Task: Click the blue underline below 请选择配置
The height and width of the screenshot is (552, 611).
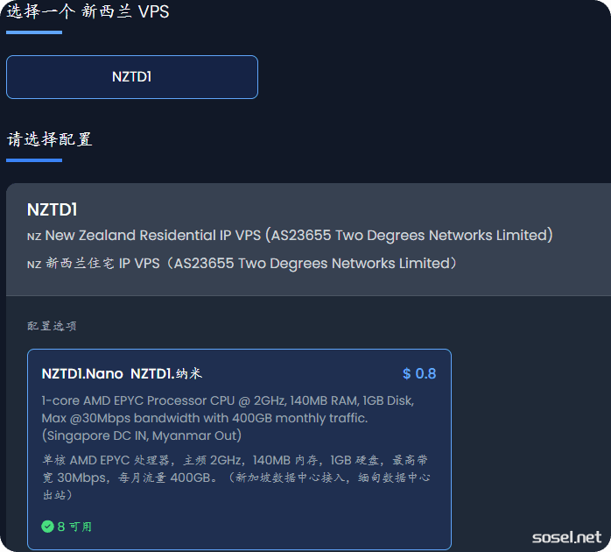Action: [x=34, y=160]
